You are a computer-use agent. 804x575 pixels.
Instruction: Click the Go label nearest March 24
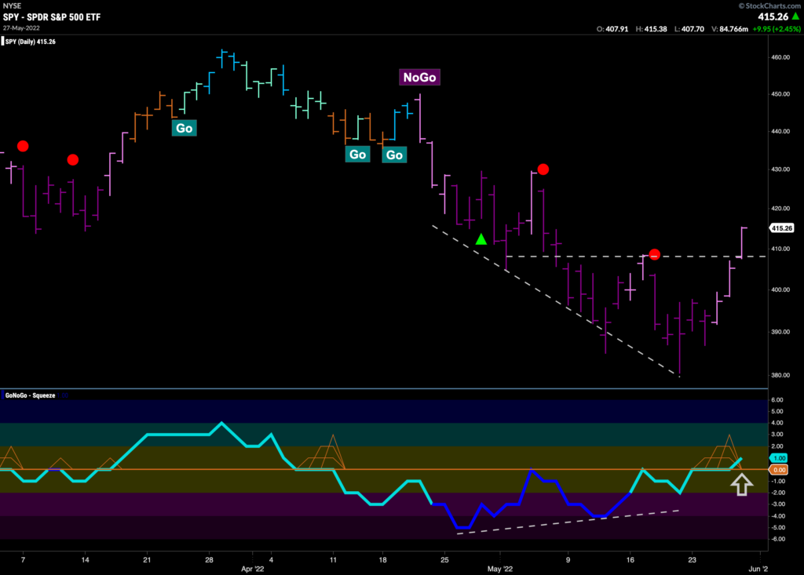click(184, 128)
